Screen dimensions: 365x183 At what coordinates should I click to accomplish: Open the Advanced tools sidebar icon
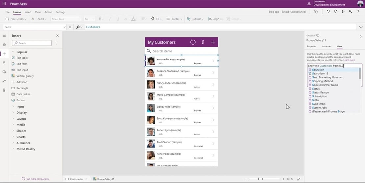[4, 90]
